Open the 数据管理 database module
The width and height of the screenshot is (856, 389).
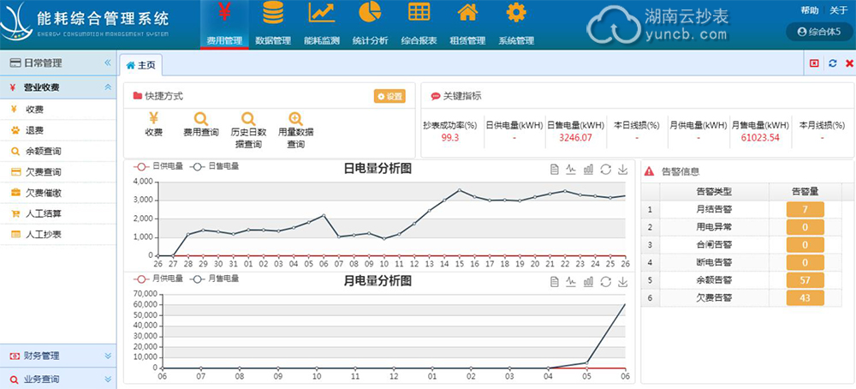tap(273, 24)
